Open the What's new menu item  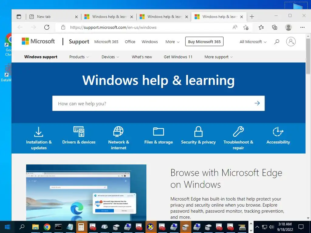tap(142, 57)
